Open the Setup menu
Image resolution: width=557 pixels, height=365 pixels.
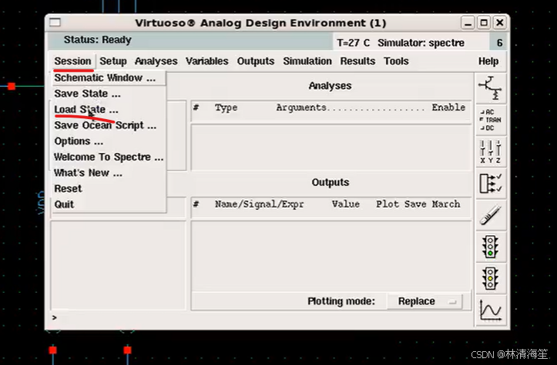113,61
